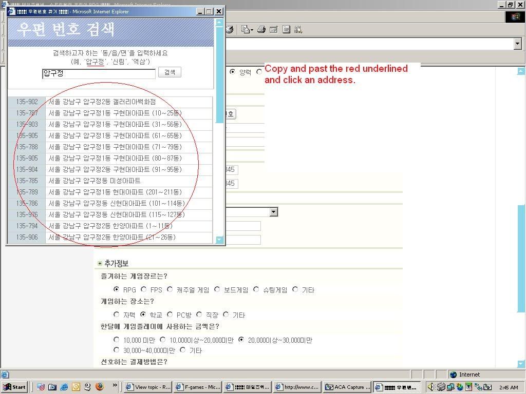The image size is (526, 394).
Task: Select the FPS game genre radio button
Action: click(x=144, y=289)
